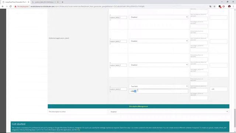Click the custom_label_2 tag name field
The width and height of the screenshot is (236, 133).
(118, 41)
